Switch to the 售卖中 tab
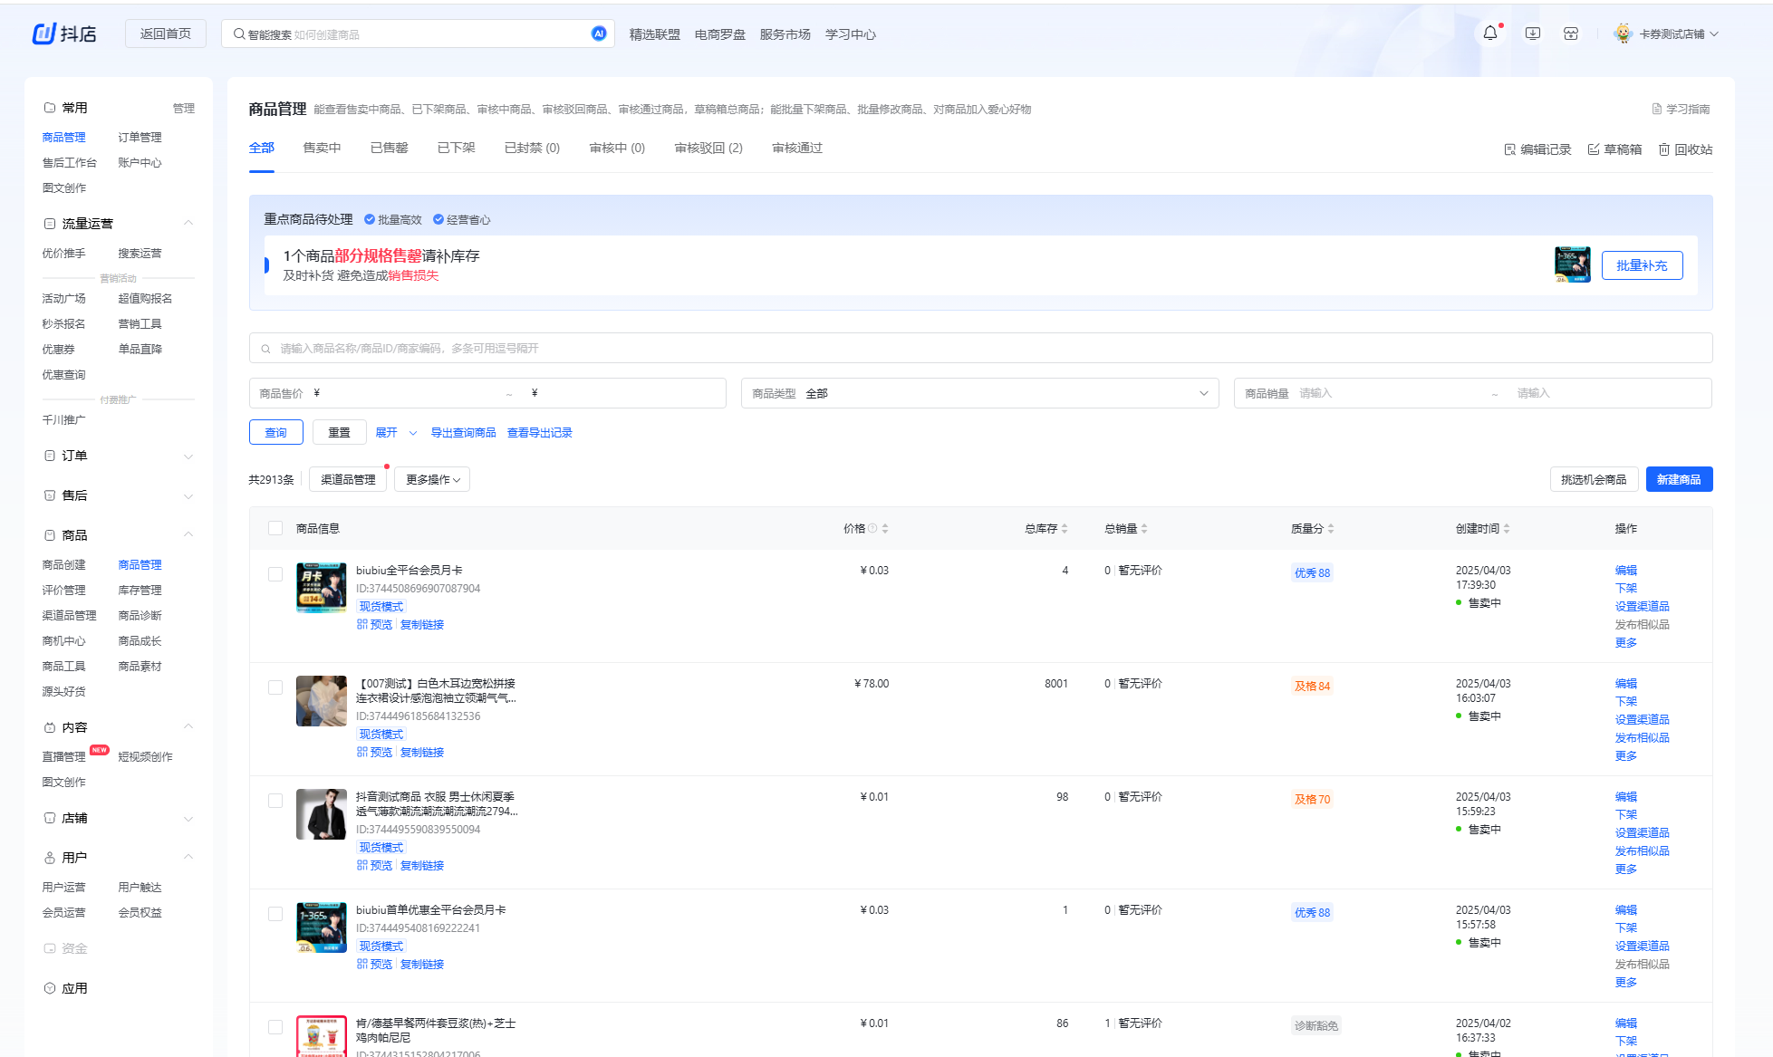This screenshot has width=1773, height=1057. [322, 148]
